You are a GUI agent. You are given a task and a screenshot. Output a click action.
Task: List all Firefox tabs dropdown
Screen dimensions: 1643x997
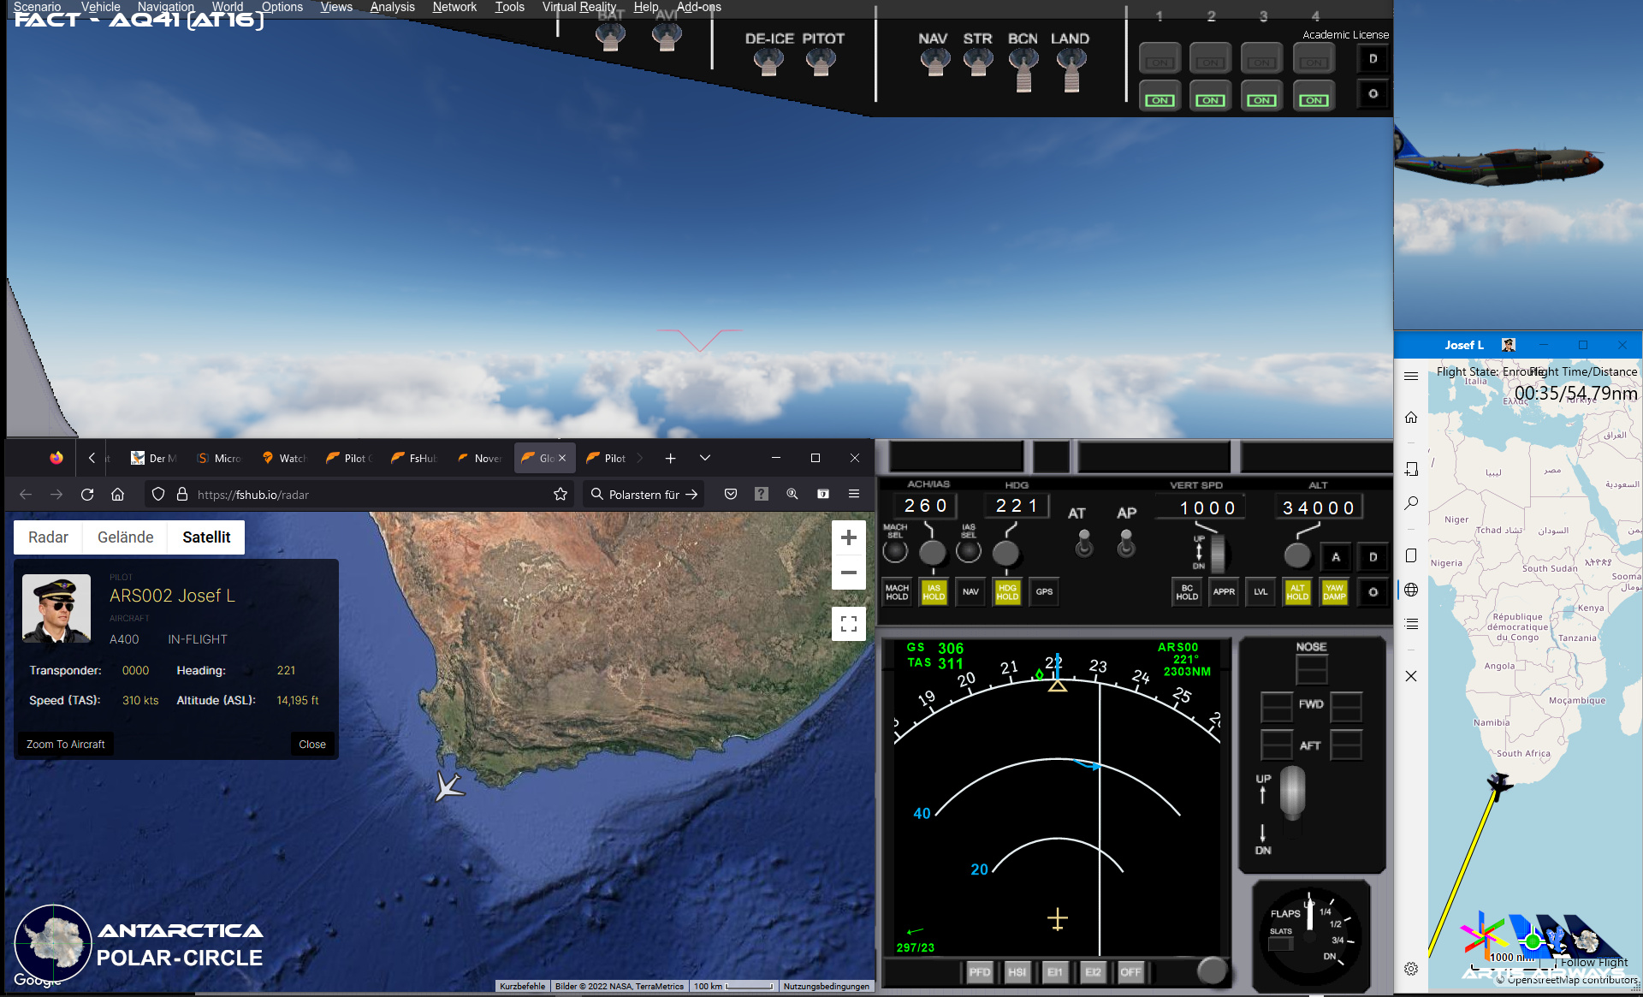click(x=705, y=458)
